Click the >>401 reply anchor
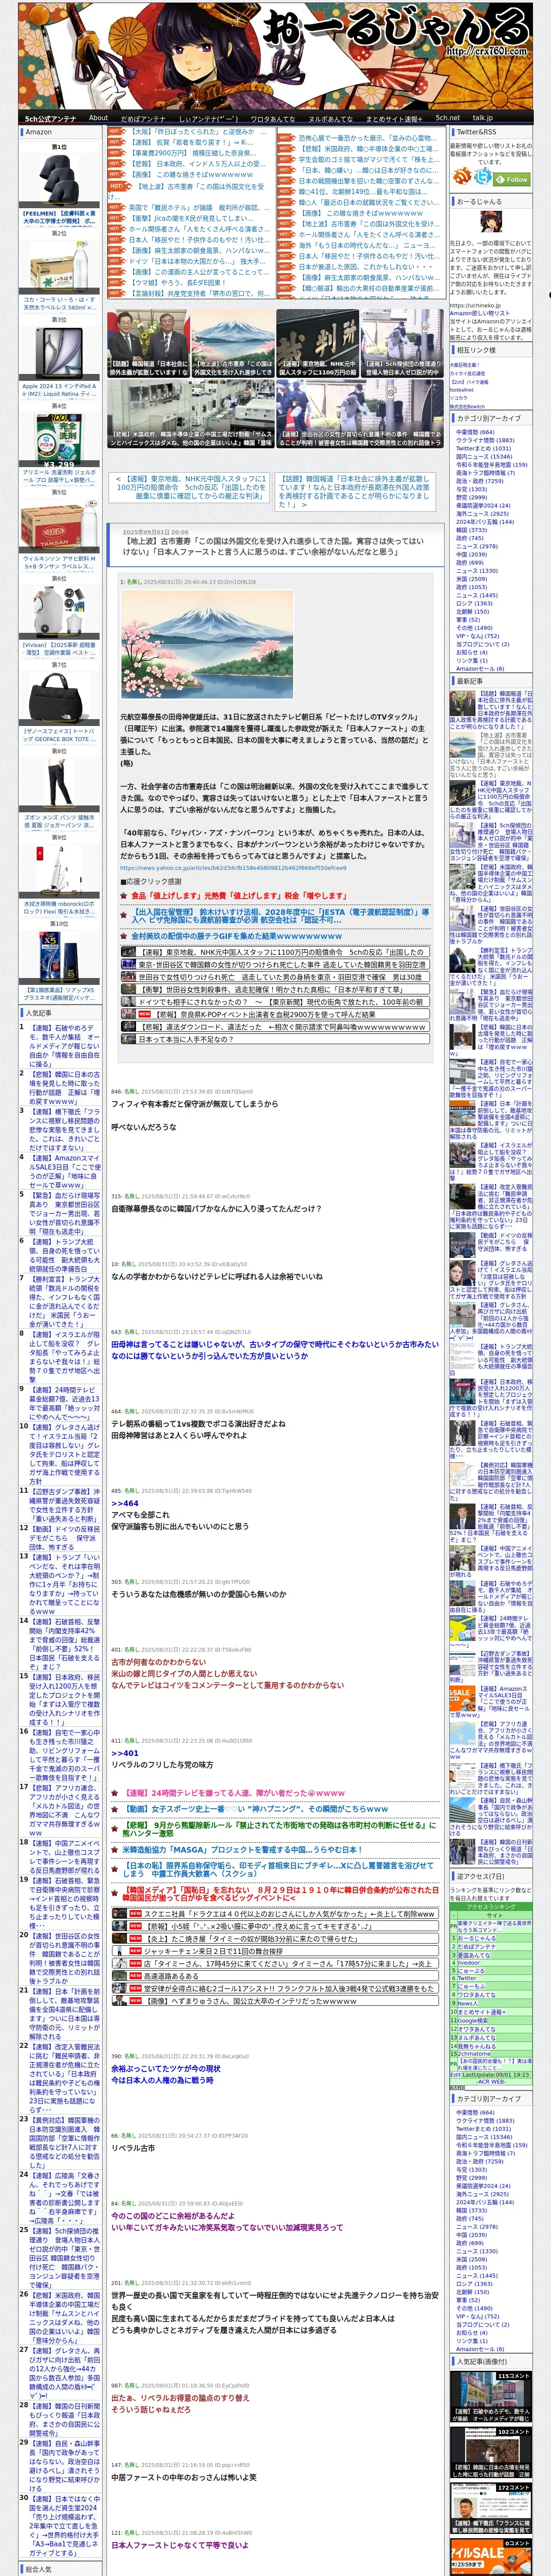Viewport: 551px width, 2576px height. (x=125, y=1752)
